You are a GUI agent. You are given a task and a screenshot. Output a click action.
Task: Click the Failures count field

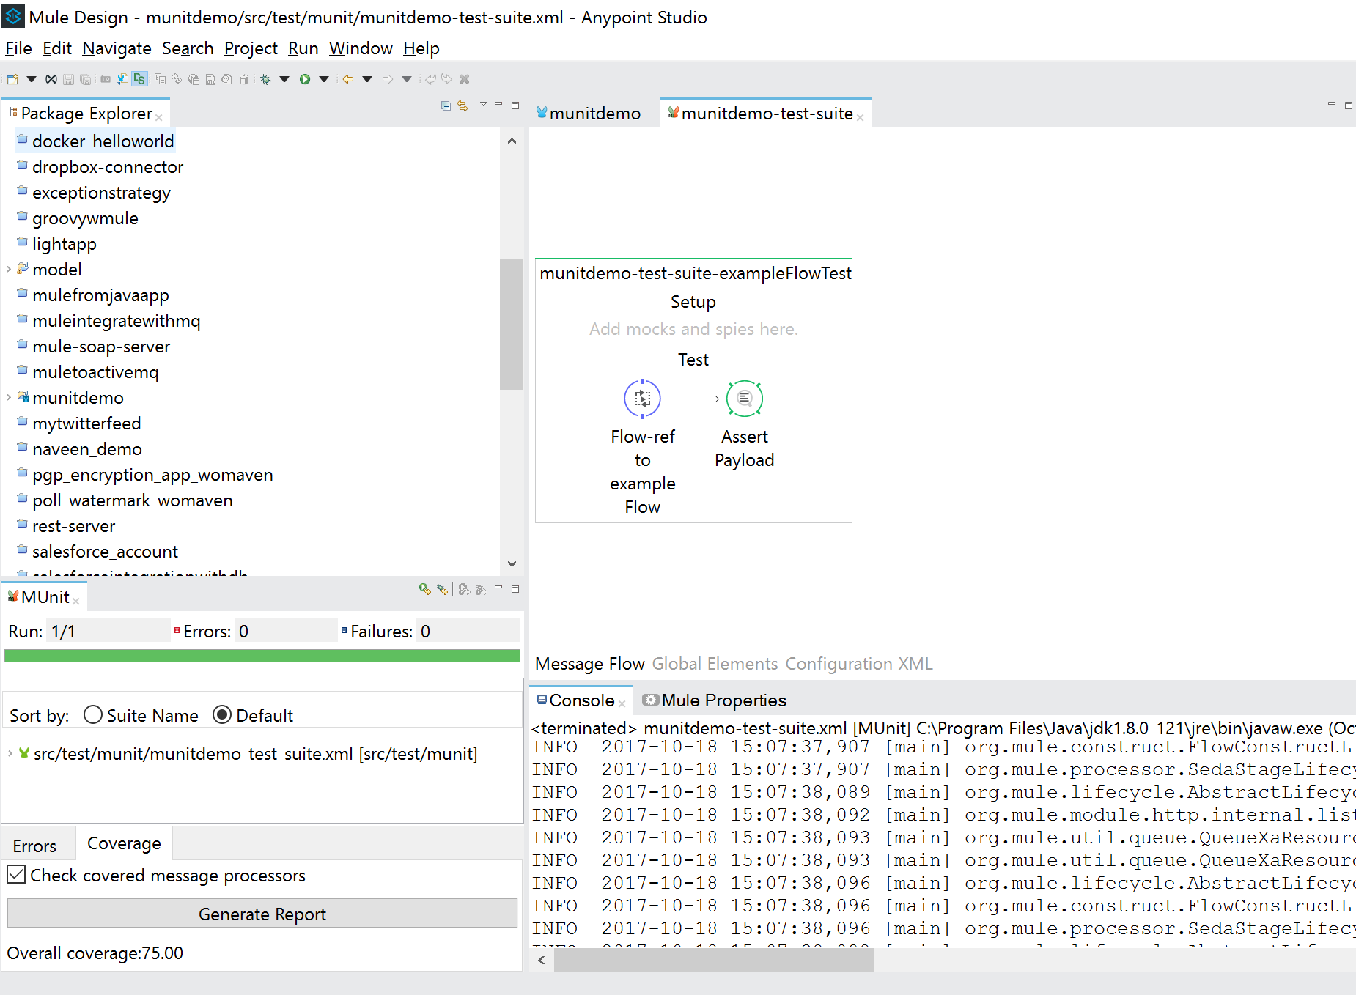click(x=468, y=631)
